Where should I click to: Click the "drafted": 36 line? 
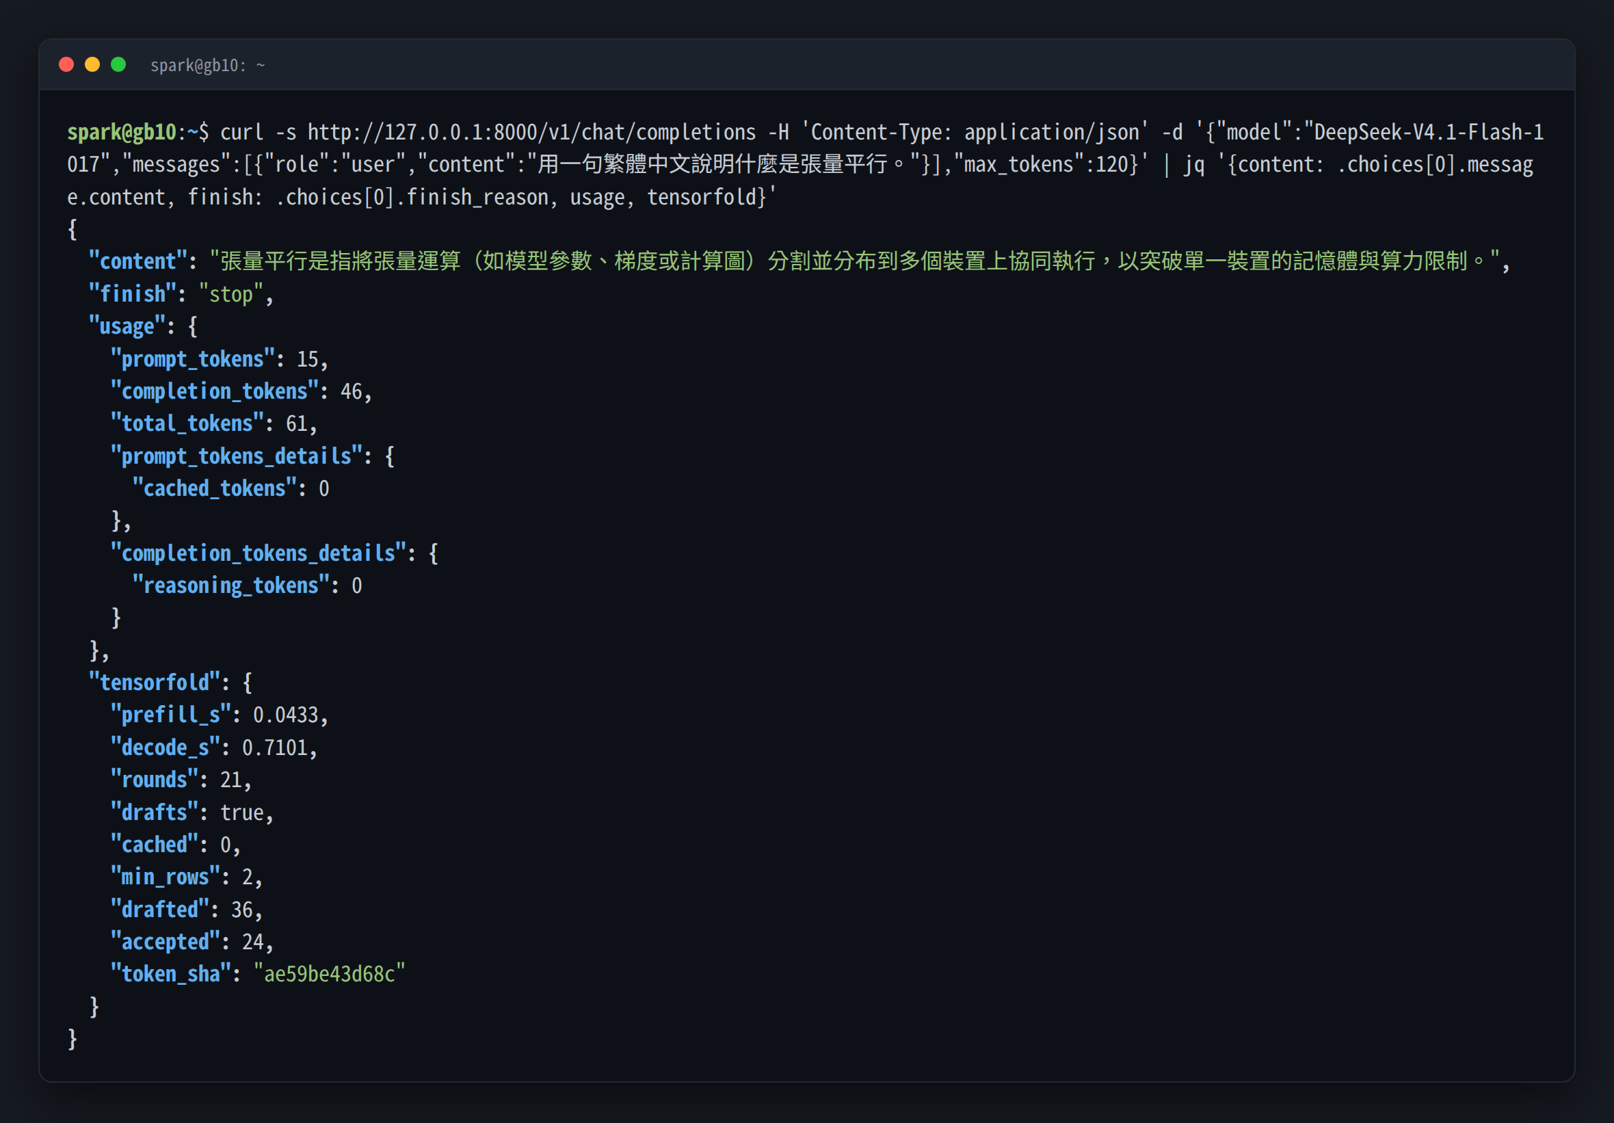(186, 910)
